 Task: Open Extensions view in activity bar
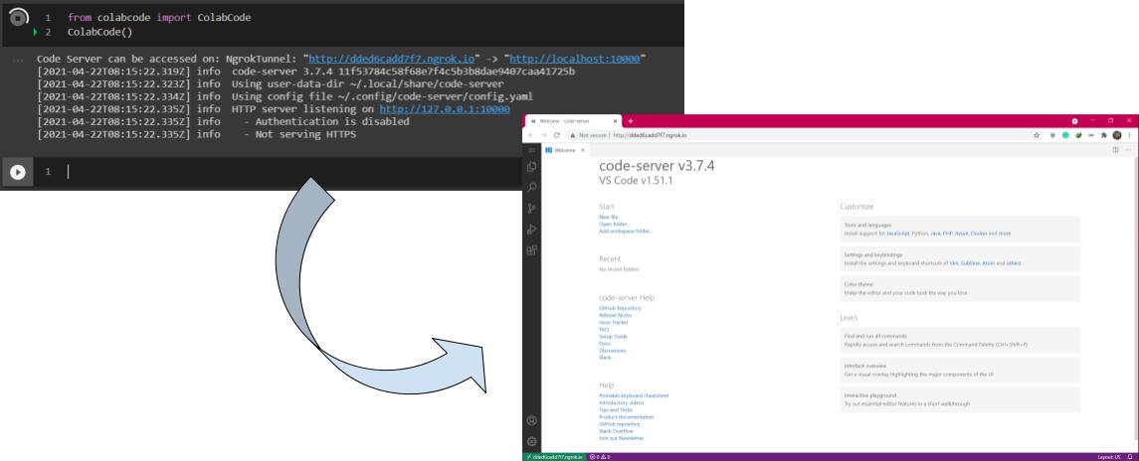pos(532,250)
